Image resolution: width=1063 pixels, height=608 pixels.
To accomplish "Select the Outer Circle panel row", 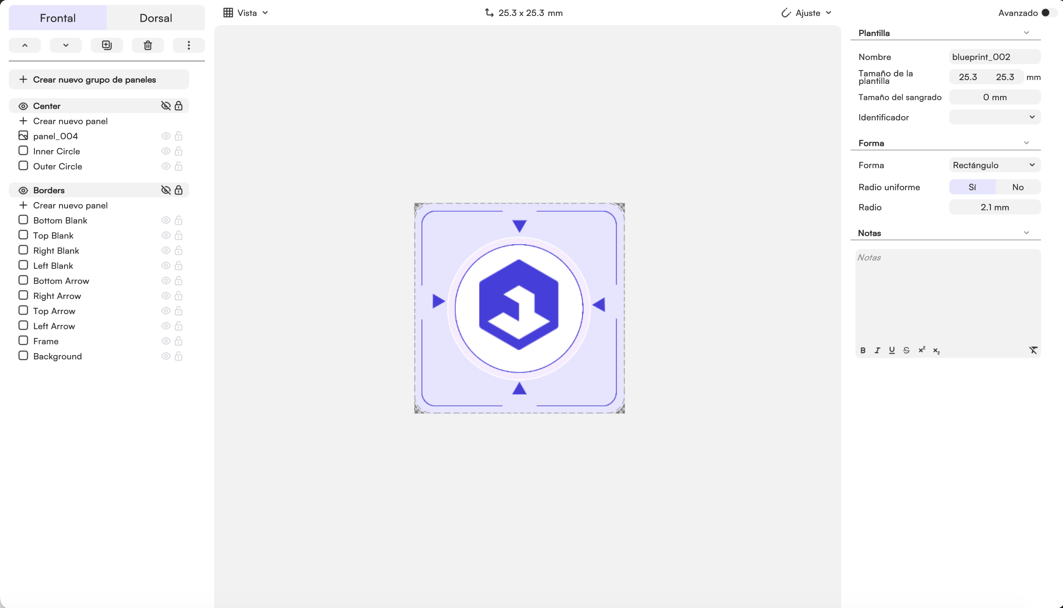I will tap(99, 166).
